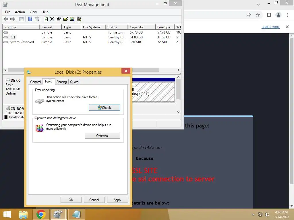Click the Forward arrow in Disk Management toolbar

coord(13,19)
